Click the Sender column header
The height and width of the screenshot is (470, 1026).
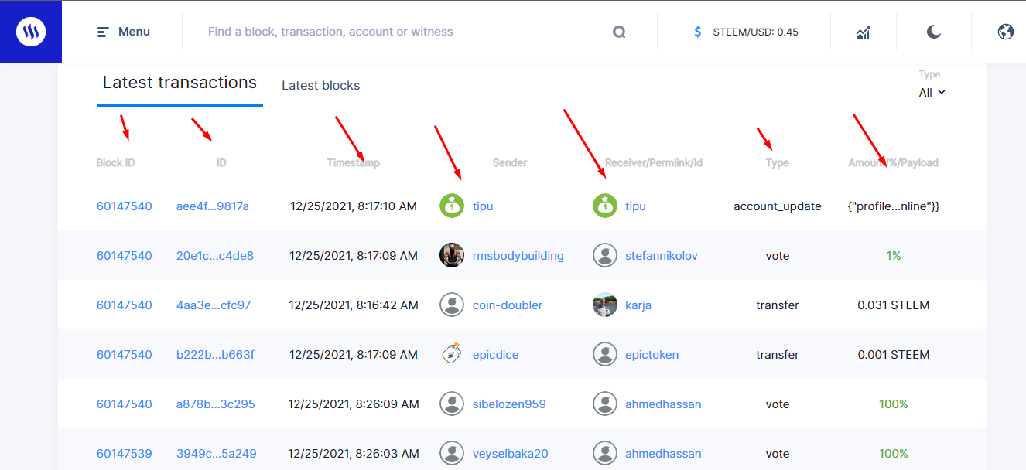click(510, 163)
